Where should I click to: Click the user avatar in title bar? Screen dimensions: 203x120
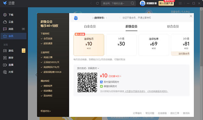142,4
